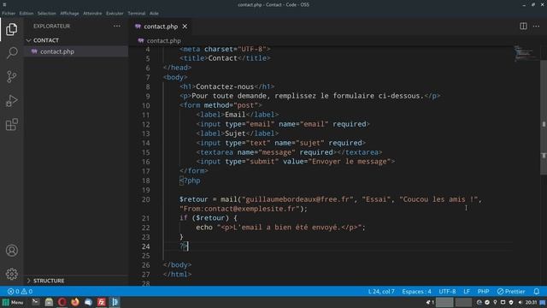The height and width of the screenshot is (308, 547).
Task: Close the contact.php editor tab
Action: coord(185,27)
